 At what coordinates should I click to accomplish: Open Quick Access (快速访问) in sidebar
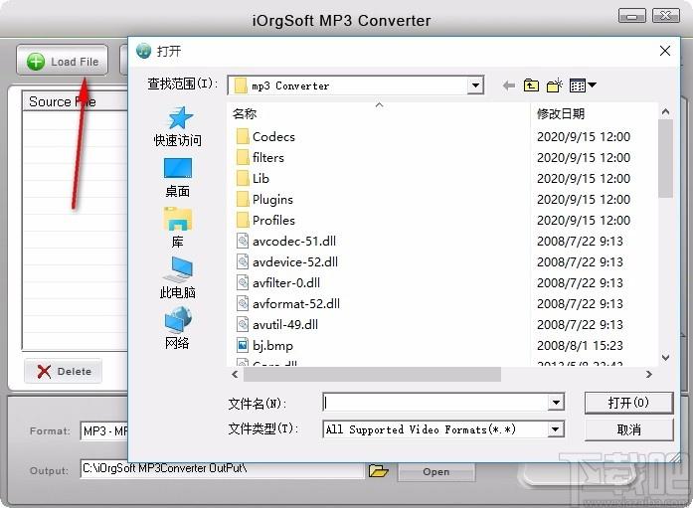(178, 127)
